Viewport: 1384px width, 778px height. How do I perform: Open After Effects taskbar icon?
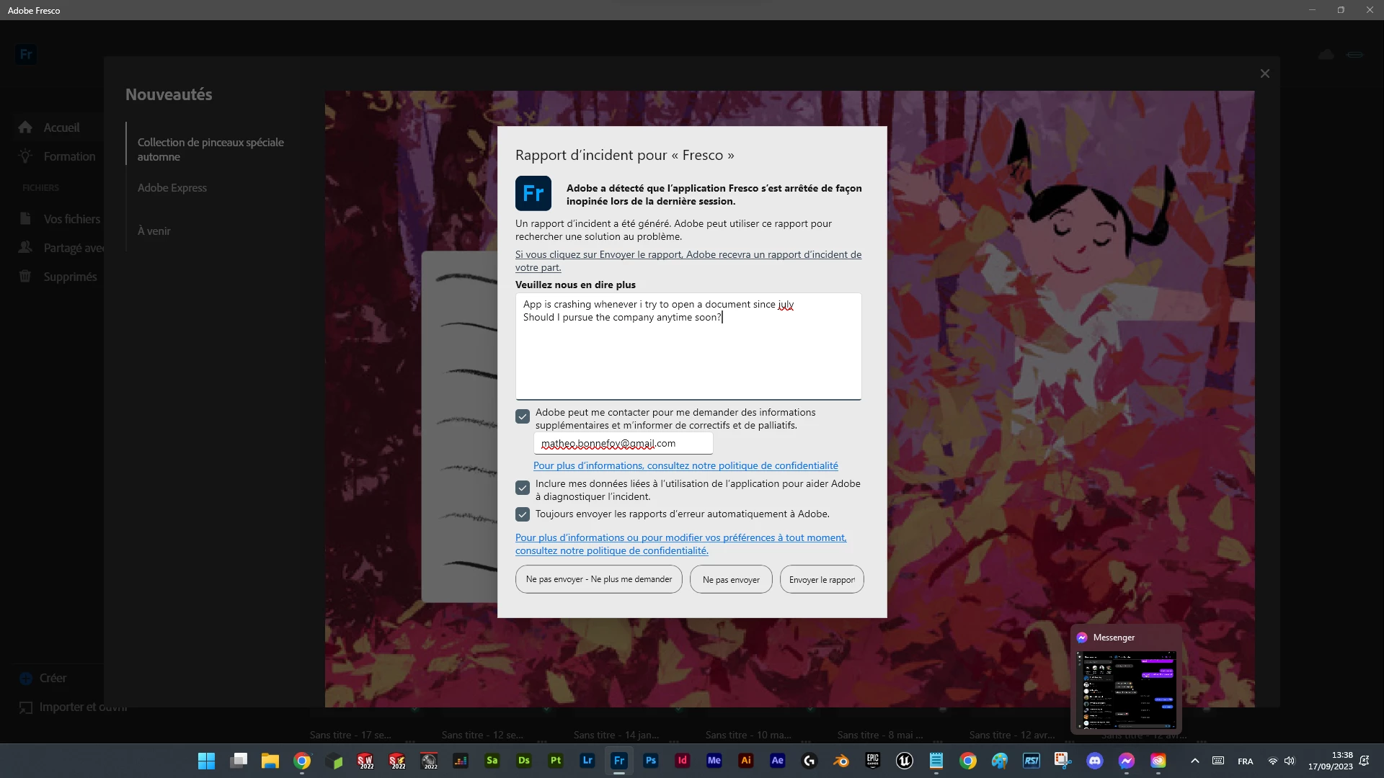777,761
